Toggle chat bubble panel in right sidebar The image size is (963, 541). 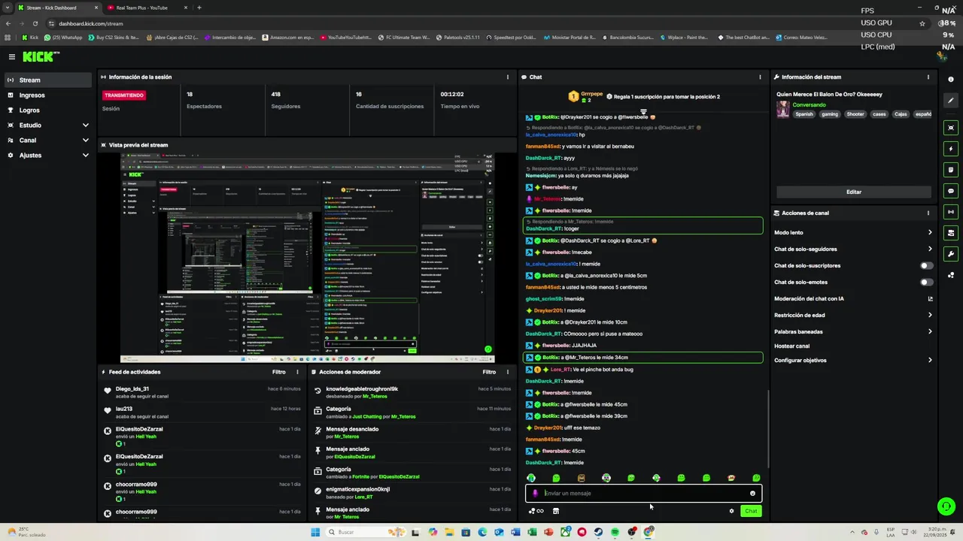[951, 191]
